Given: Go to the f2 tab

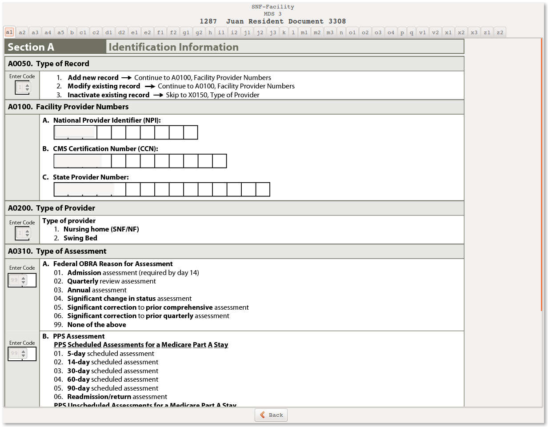Looking at the screenshot, I should click(173, 32).
